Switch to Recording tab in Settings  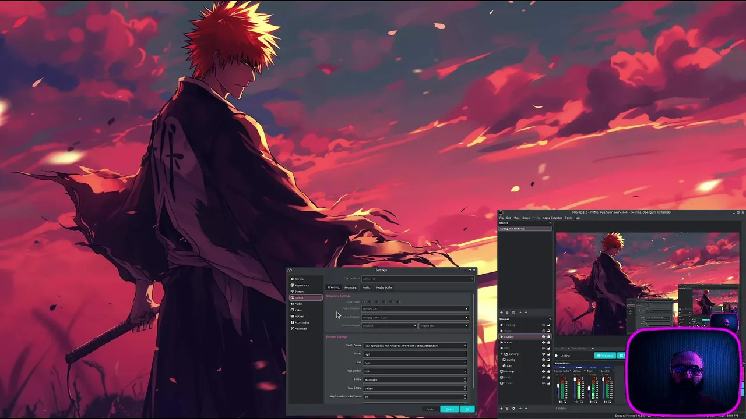pos(350,287)
